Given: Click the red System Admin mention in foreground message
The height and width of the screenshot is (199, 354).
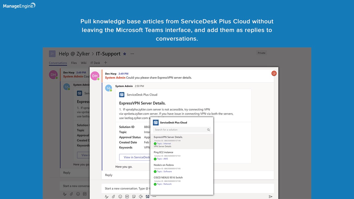Looking at the screenshot, I should [x=115, y=77].
